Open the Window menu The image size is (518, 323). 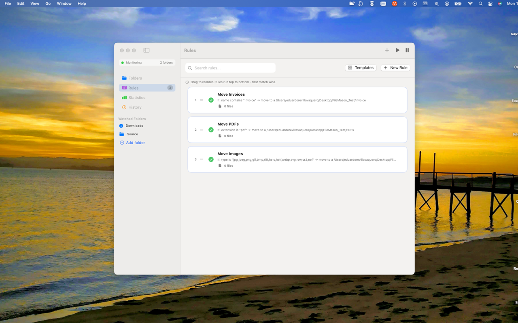[x=64, y=3]
